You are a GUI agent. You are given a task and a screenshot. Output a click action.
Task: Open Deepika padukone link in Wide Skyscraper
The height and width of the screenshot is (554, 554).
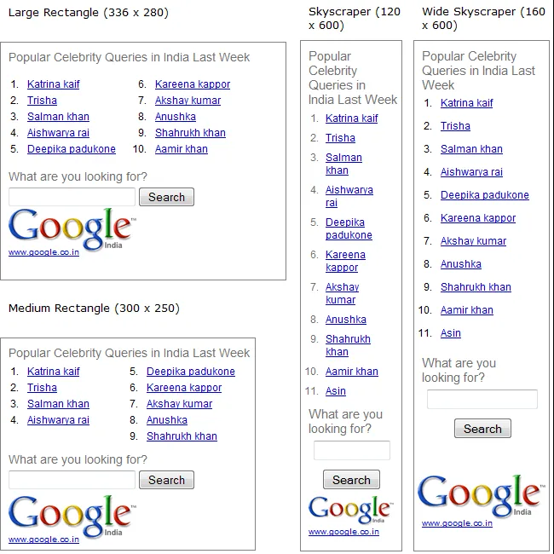484,195
